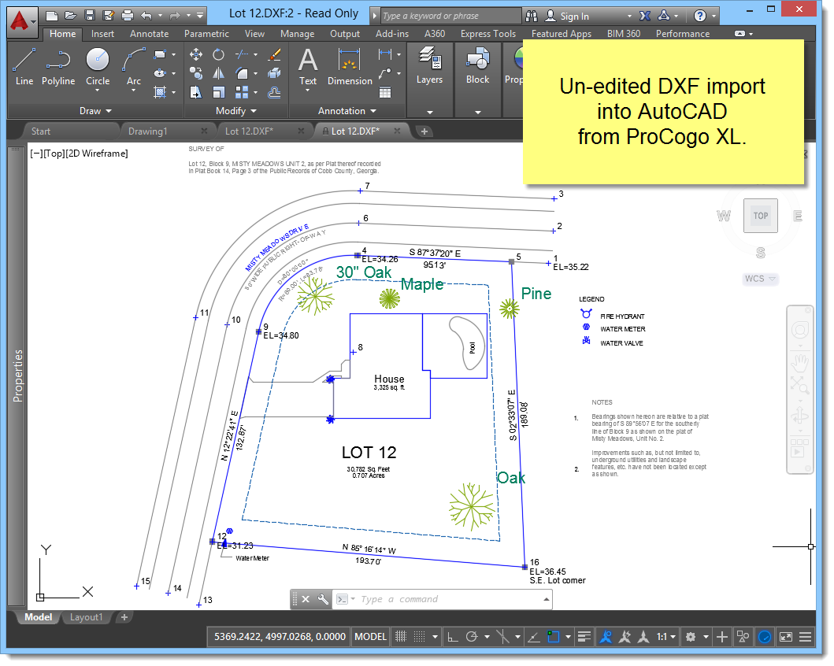Click the TOP face of ViewCube
This screenshot has height=666, width=834.
pyautogui.click(x=761, y=216)
